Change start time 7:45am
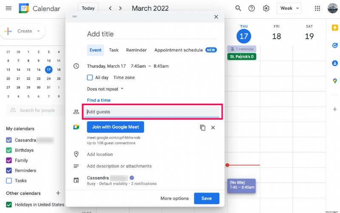Viewport: 340px width, 213px height. tap(138, 66)
